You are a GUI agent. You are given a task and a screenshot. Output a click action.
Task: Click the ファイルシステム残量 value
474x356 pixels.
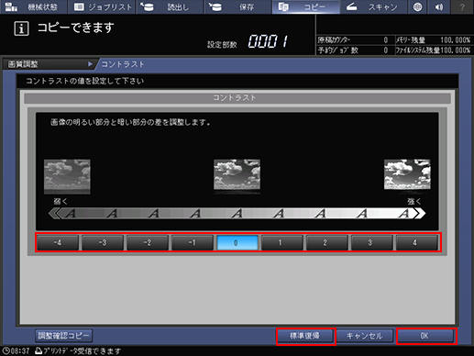coord(455,50)
